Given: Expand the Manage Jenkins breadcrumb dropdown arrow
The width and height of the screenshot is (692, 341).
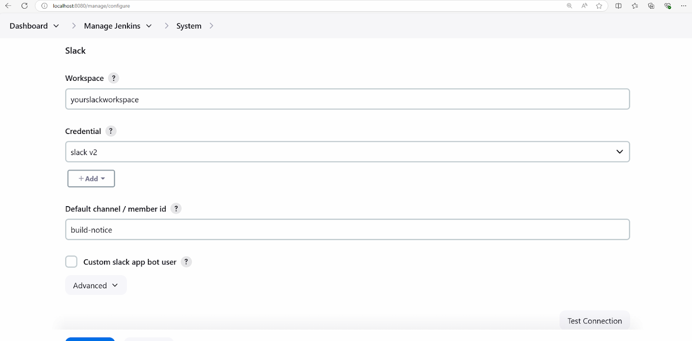Looking at the screenshot, I should tap(149, 26).
